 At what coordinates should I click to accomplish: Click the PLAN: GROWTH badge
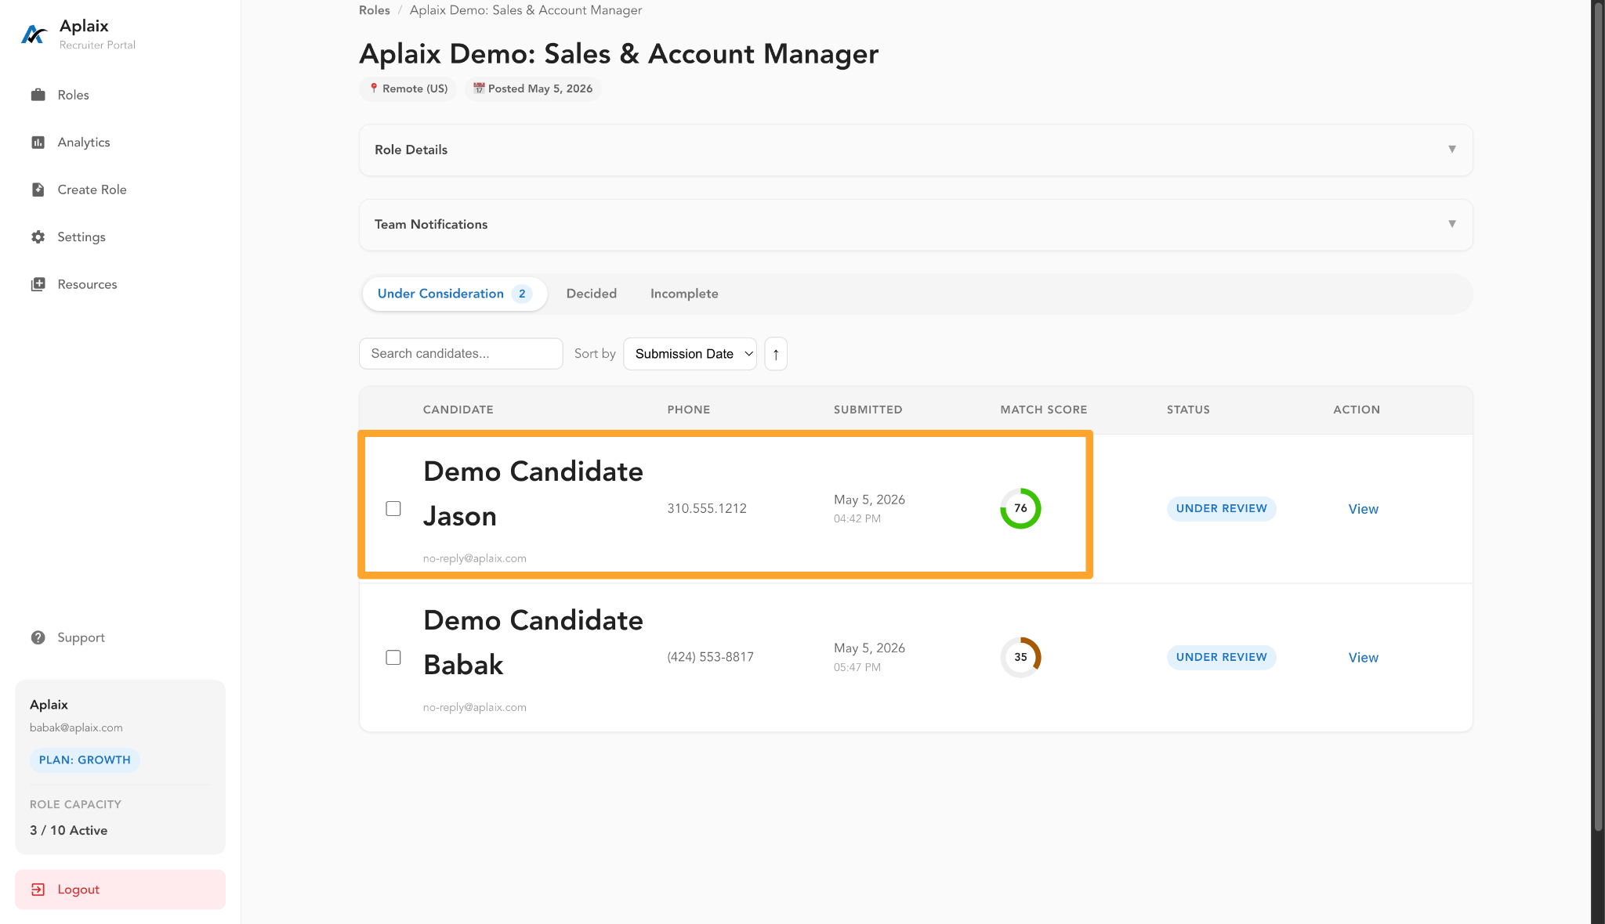85,760
